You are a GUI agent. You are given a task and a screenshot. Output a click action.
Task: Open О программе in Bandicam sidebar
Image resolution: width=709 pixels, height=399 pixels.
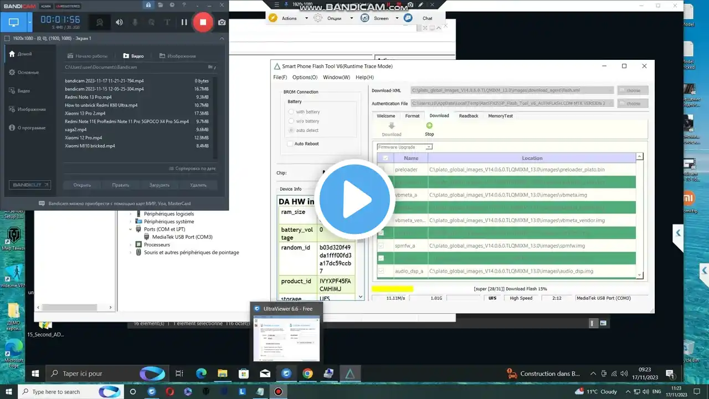pyautogui.click(x=27, y=127)
